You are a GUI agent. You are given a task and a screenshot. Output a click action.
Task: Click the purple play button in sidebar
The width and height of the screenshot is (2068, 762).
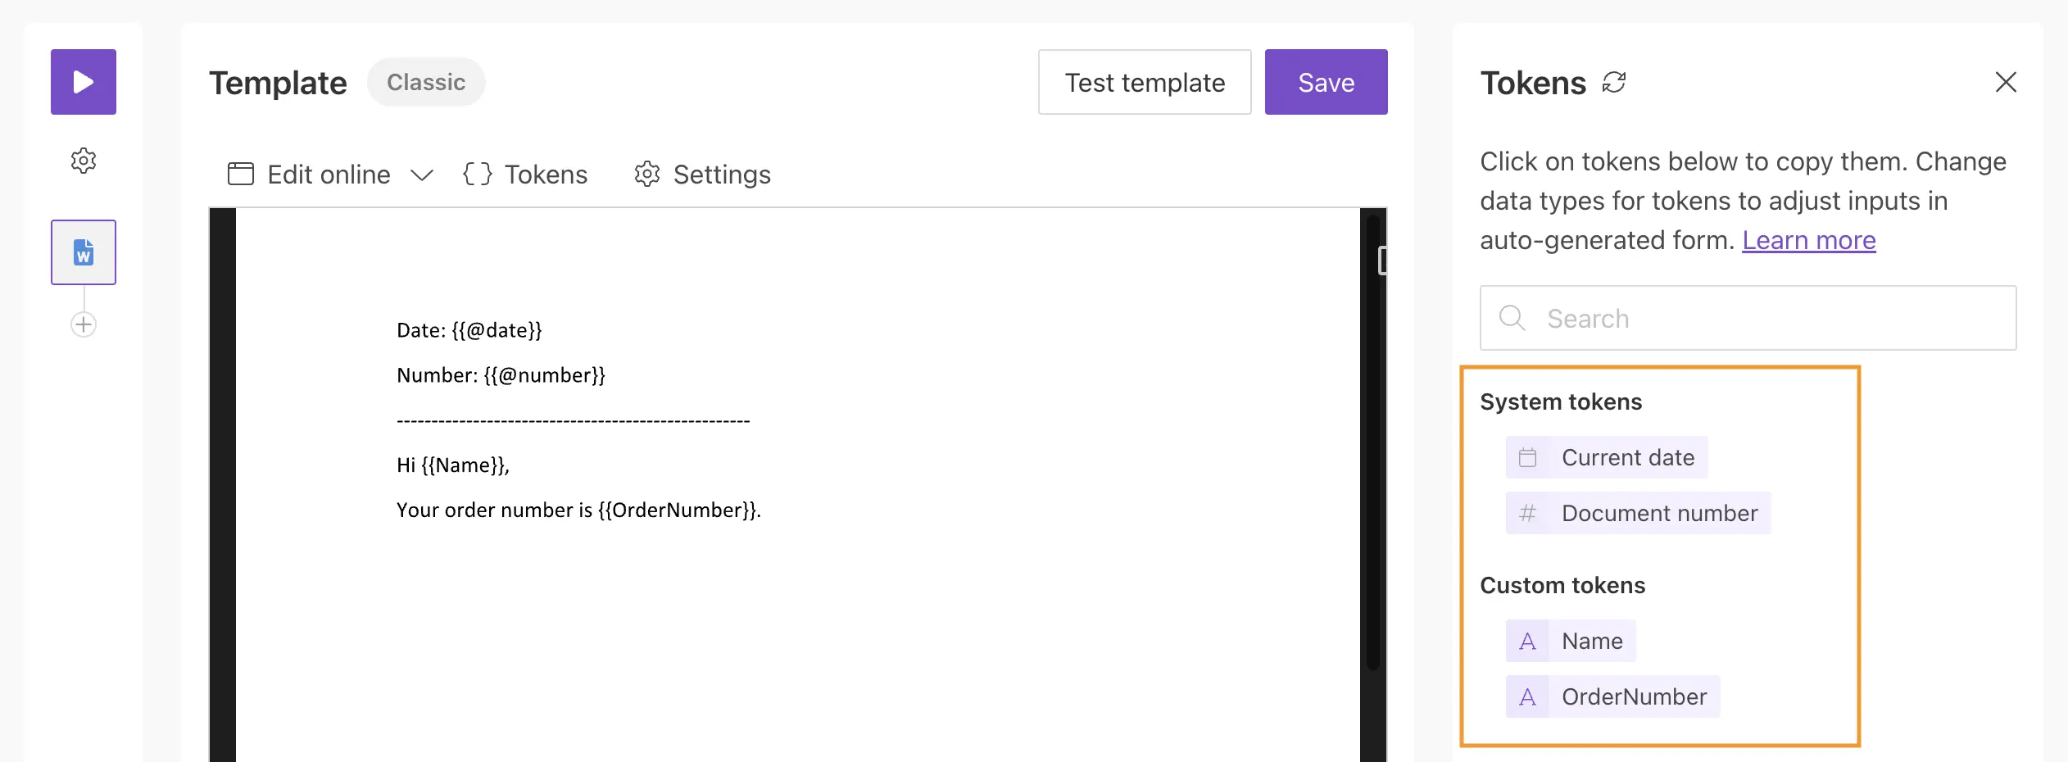coord(84,82)
